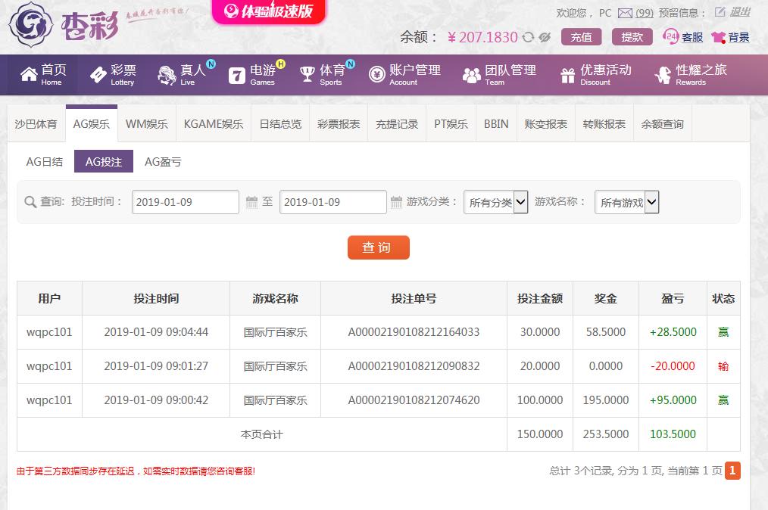768x510 pixels.
Task: Click the 103.5000 total profit cell
Action: (673, 434)
